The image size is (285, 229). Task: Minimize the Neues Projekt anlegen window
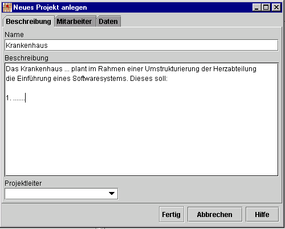pos(256,7)
